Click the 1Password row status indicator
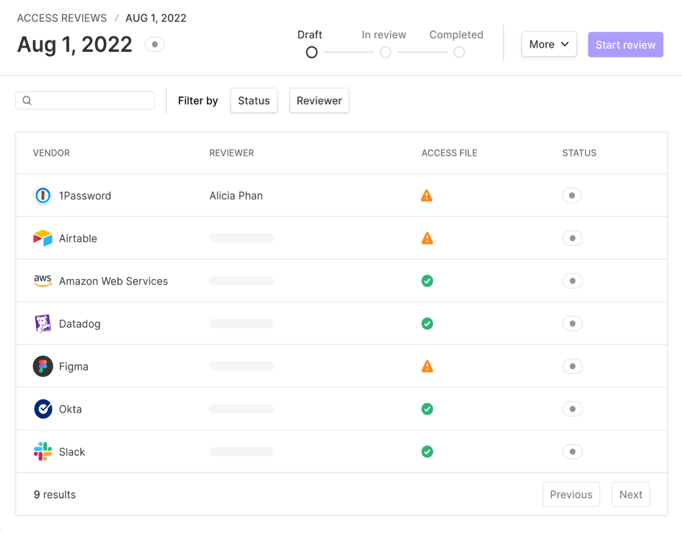Image resolution: width=682 pixels, height=533 pixels. 572,195
